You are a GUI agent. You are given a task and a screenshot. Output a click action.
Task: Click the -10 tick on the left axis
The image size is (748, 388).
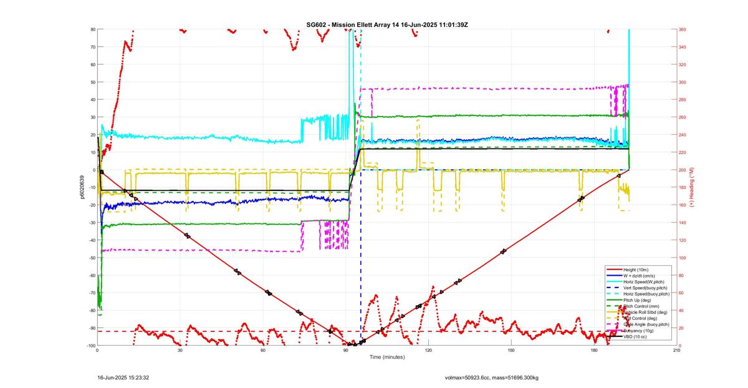tap(91, 187)
